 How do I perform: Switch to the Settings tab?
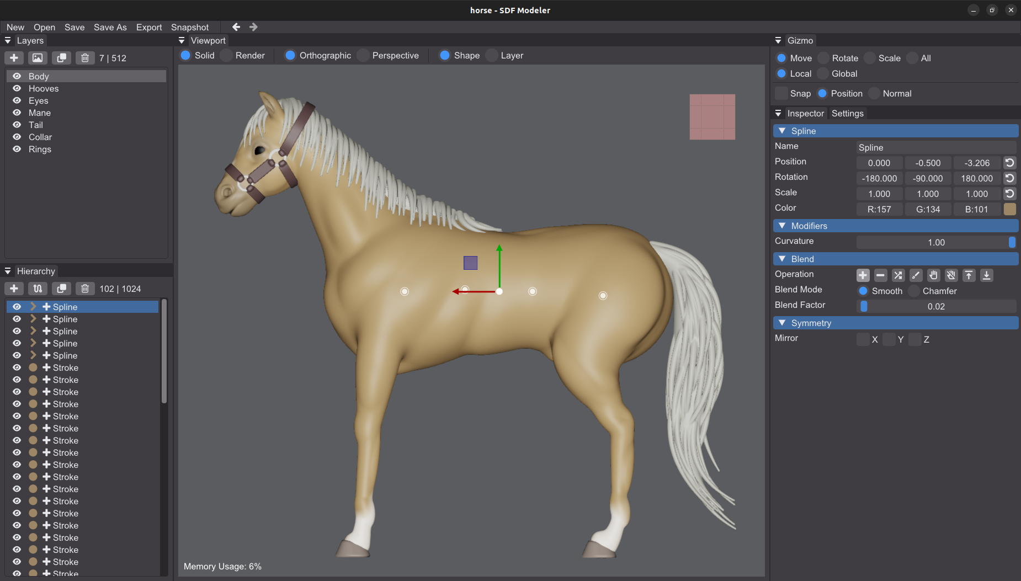coord(847,113)
